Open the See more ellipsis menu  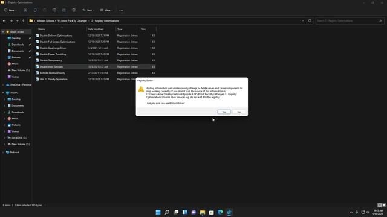tap(121, 10)
